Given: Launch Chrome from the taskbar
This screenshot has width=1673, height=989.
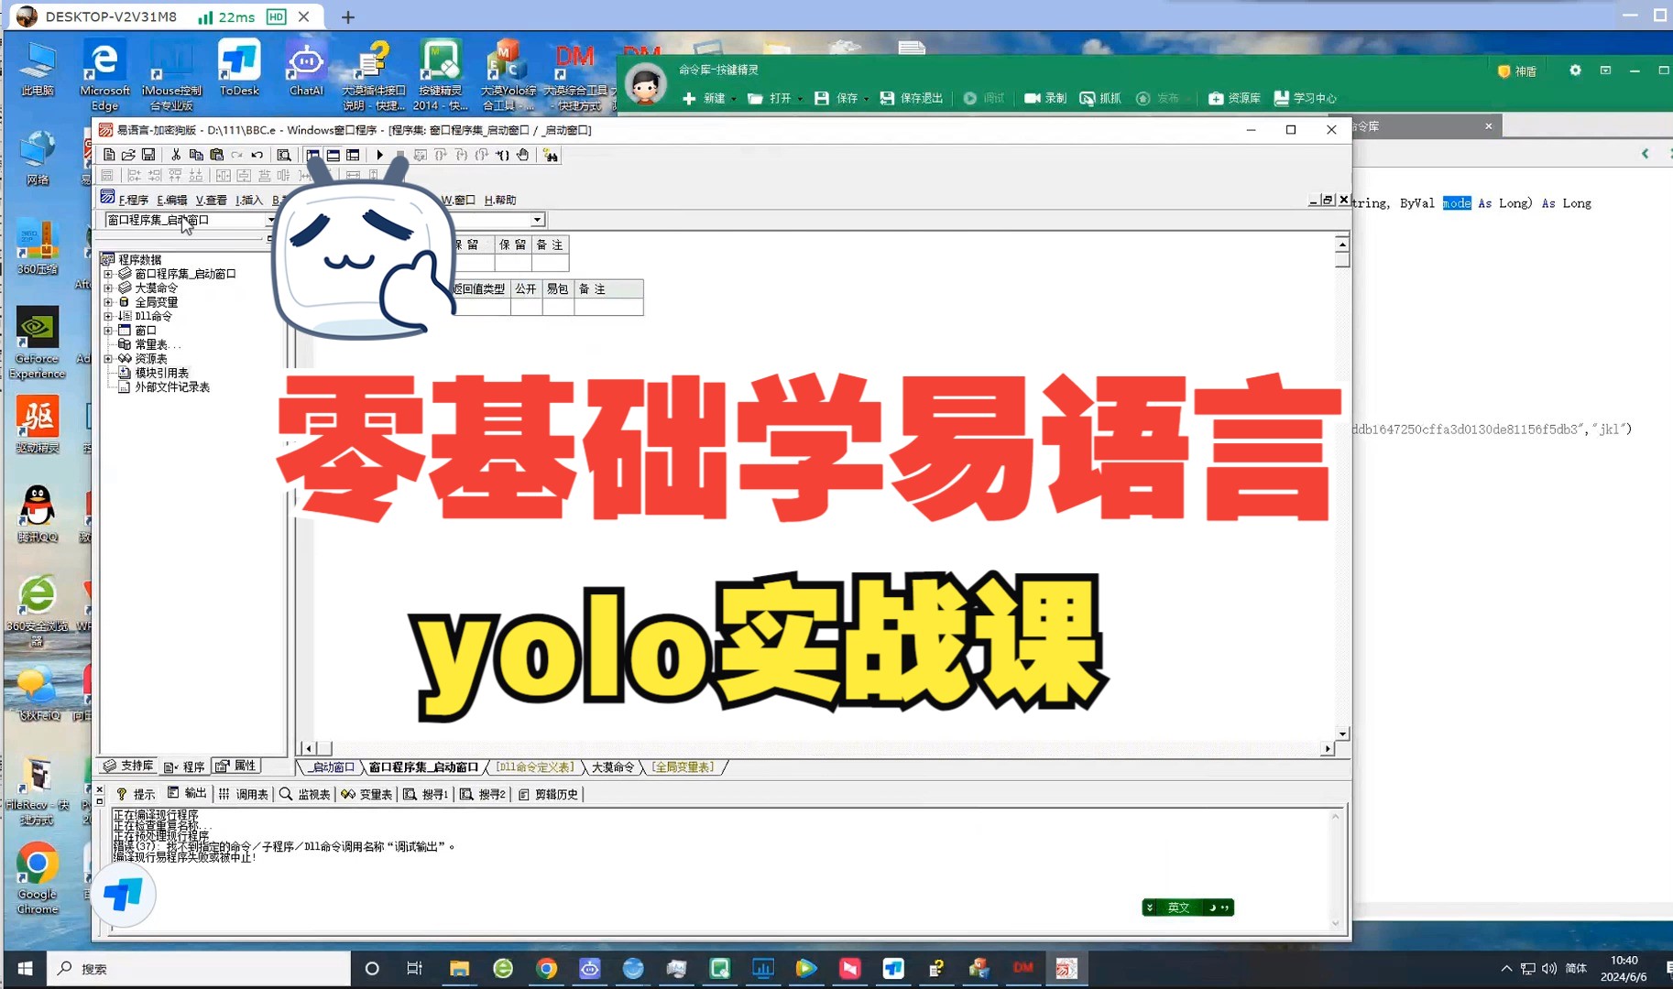Looking at the screenshot, I should [x=547, y=968].
